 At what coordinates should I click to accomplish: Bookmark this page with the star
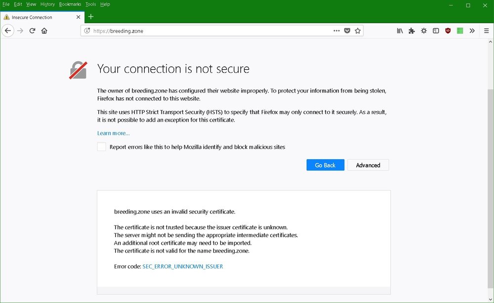point(358,31)
